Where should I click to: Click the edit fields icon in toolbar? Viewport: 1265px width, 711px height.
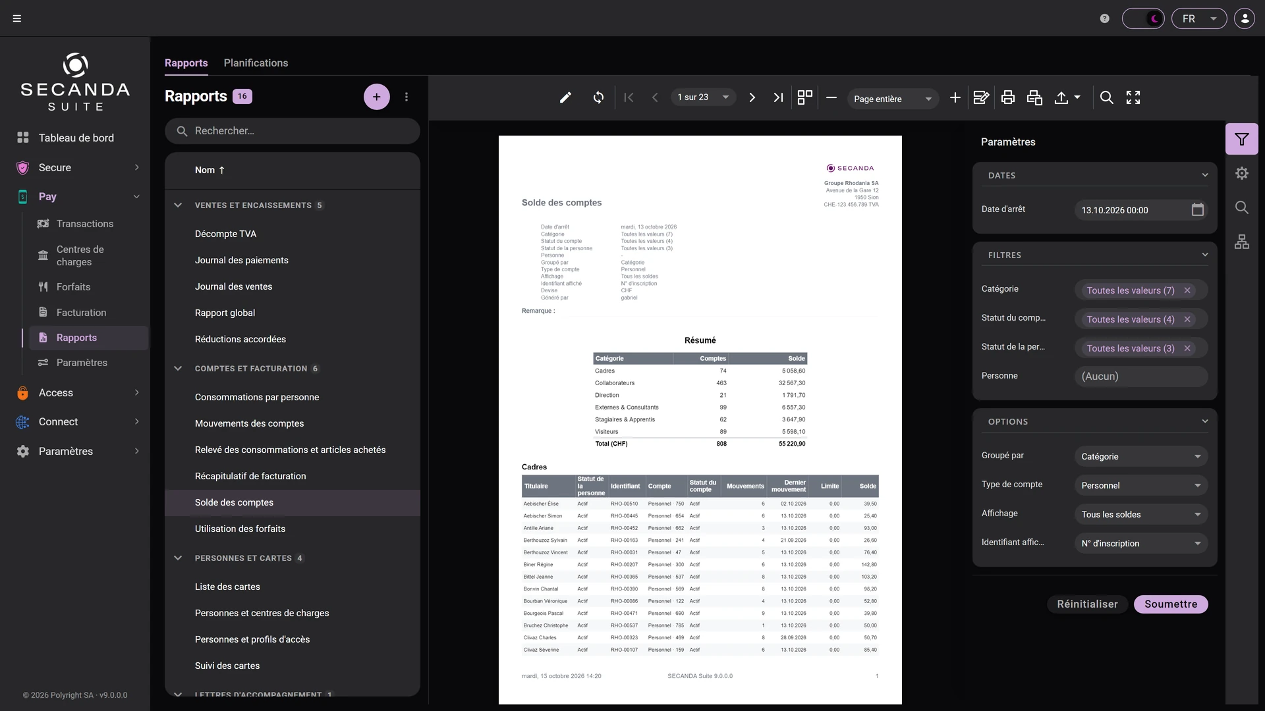click(x=981, y=97)
